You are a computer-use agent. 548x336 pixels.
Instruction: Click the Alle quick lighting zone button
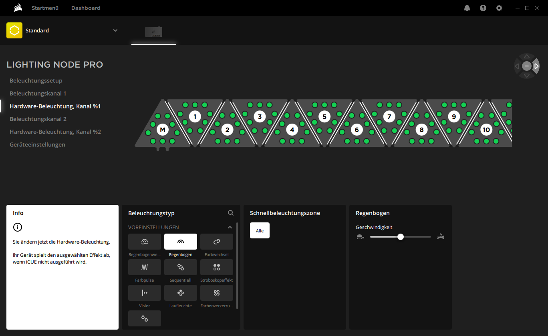(x=260, y=230)
